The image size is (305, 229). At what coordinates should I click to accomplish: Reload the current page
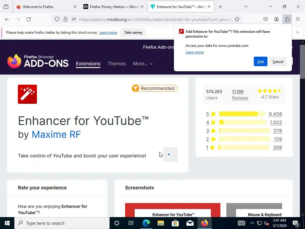[29, 19]
